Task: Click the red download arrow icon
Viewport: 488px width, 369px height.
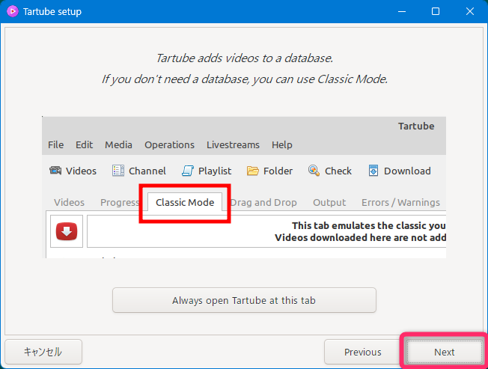Action: 67,232
